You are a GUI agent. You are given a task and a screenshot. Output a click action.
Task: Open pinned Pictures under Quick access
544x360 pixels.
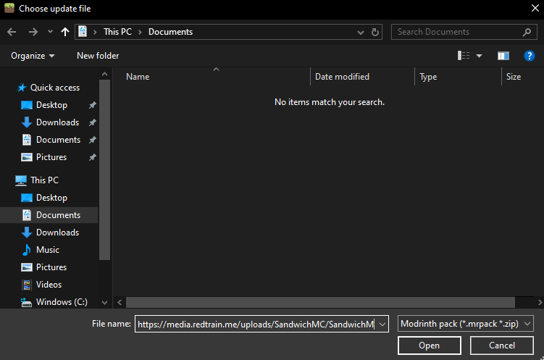[51, 157]
